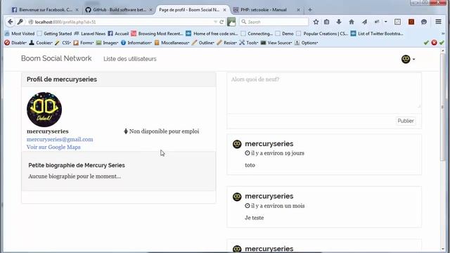Viewport: 450px width, 253px height.
Task: Go back with the browser back arrow
Action: point(11,22)
